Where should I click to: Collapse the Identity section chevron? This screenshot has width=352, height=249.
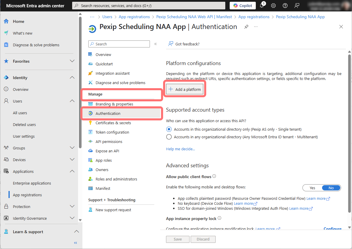tap(72, 78)
